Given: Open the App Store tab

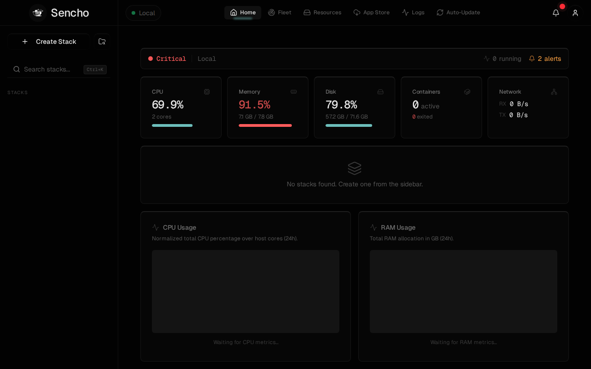Looking at the screenshot, I should tap(372, 12).
